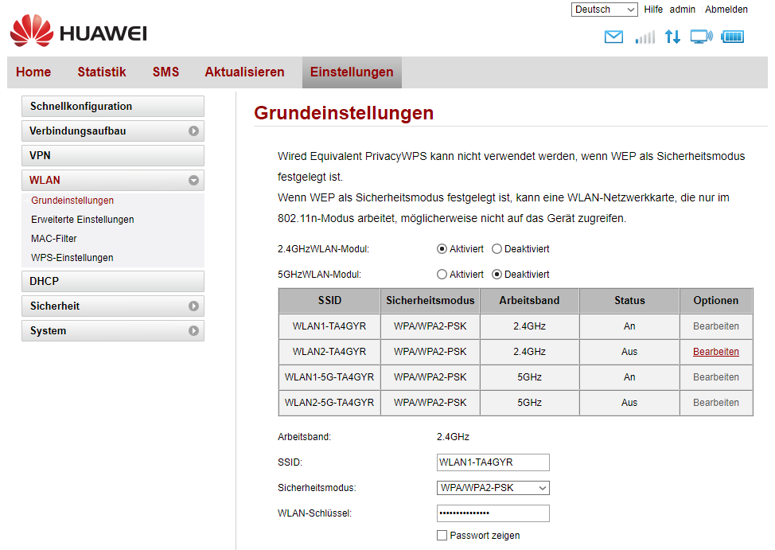Click the Abmelden logout link
The width and height of the screenshot is (775, 550).
click(x=726, y=10)
